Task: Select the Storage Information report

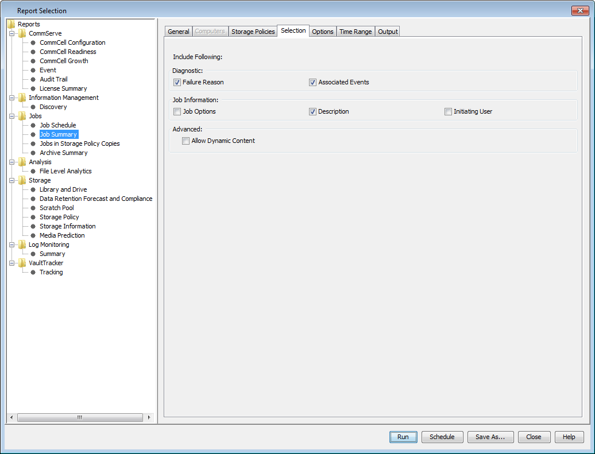Action: coord(68,226)
